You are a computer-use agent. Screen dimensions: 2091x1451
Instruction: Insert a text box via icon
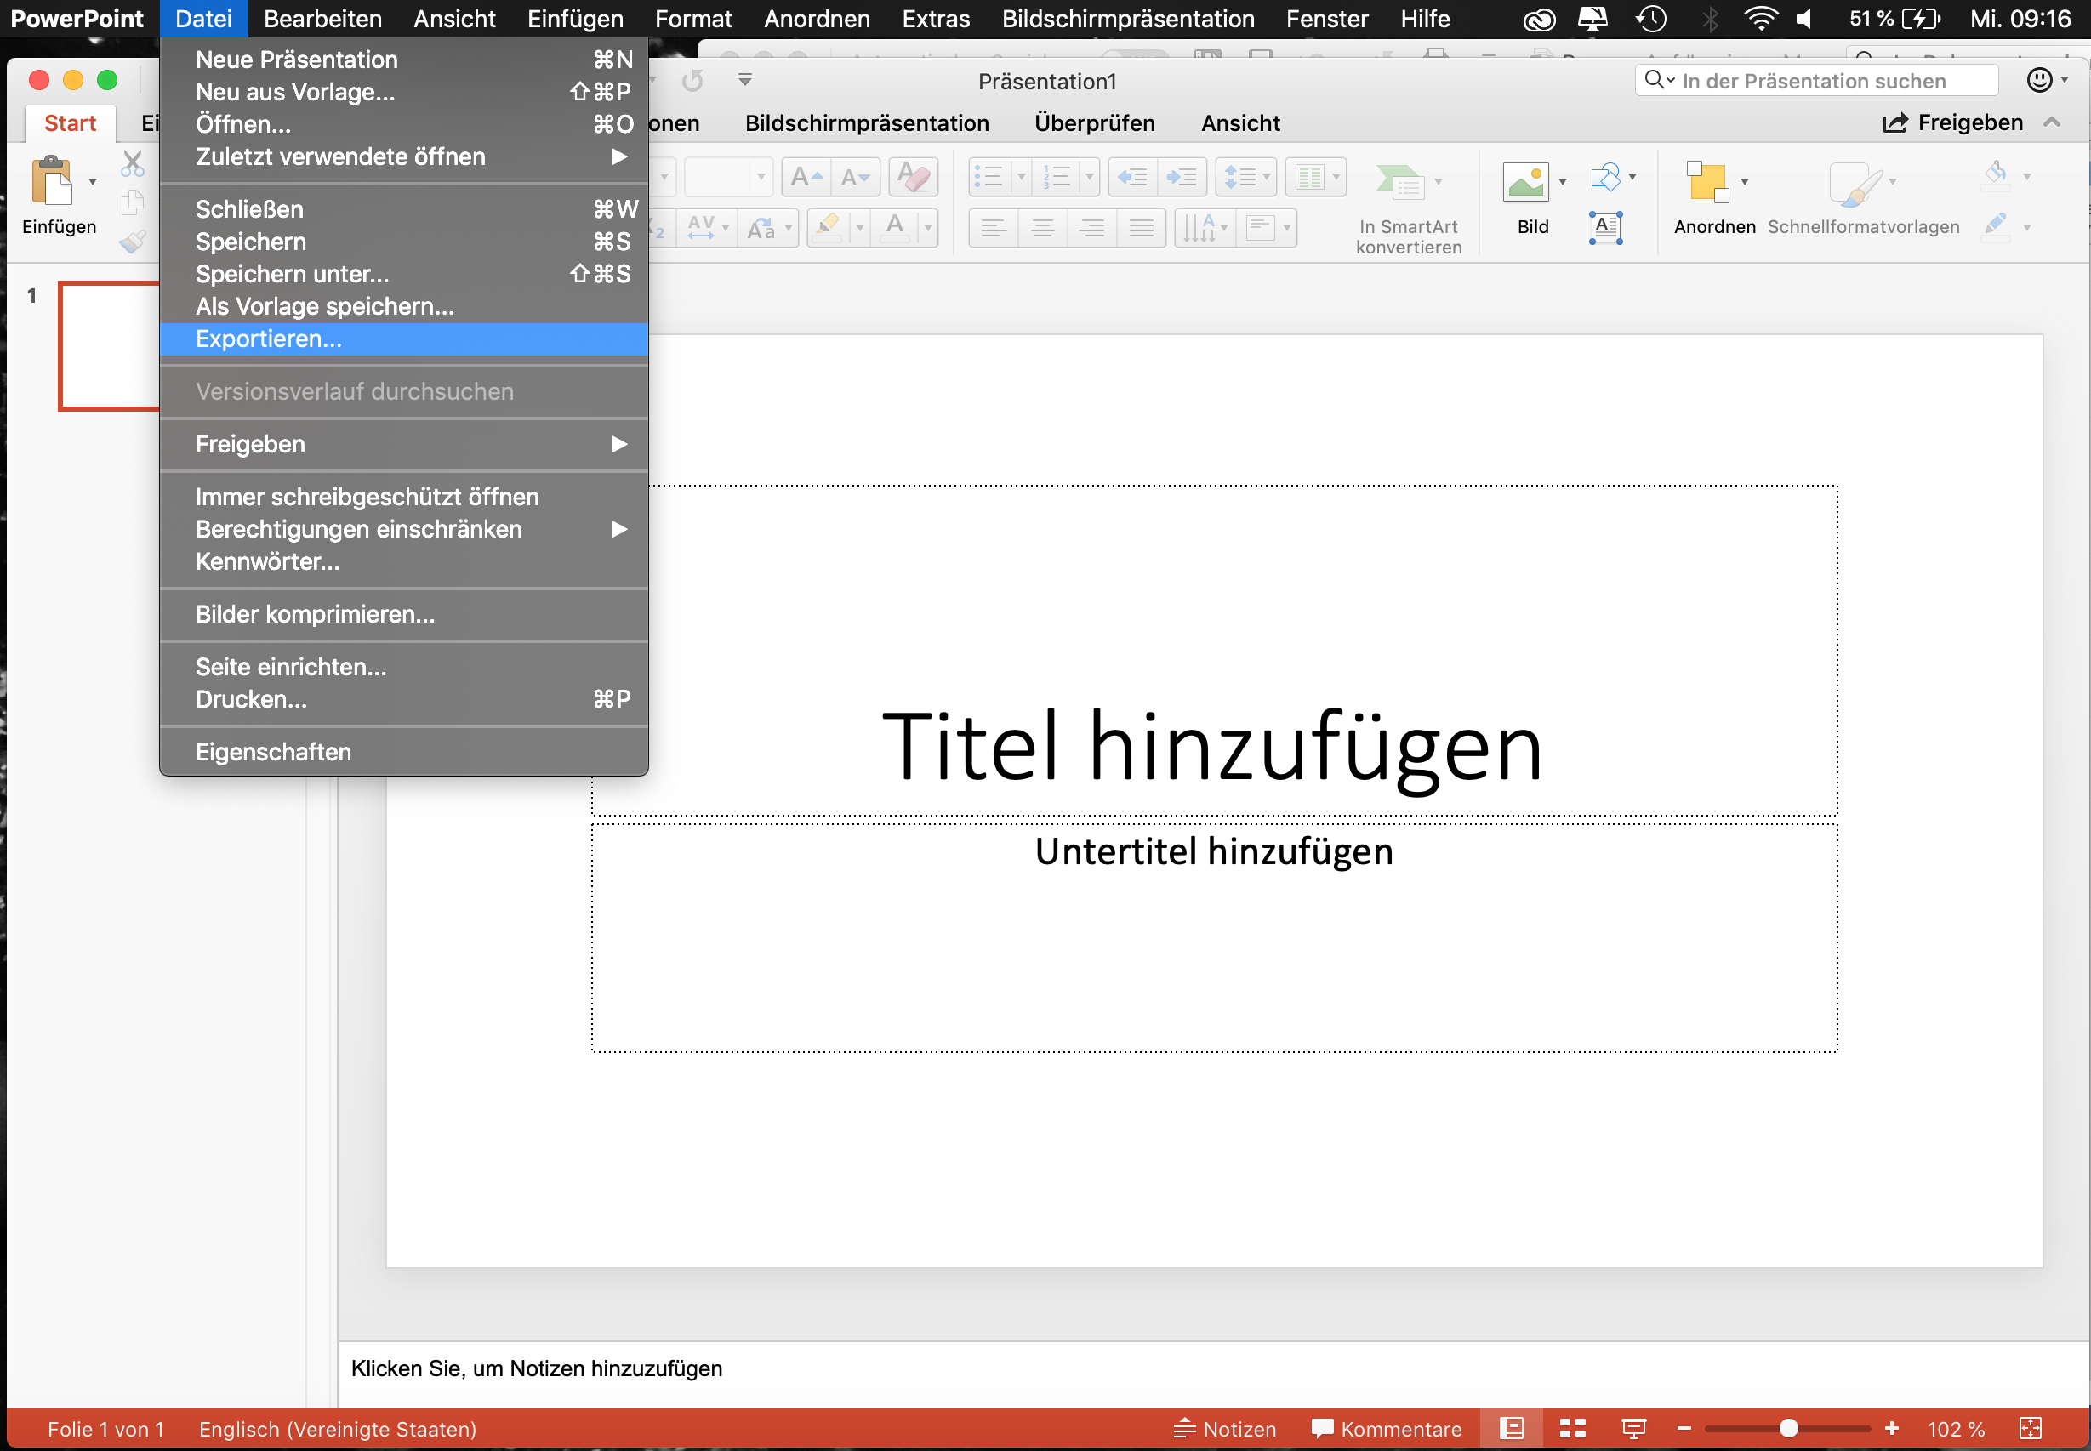pyautogui.click(x=1605, y=227)
